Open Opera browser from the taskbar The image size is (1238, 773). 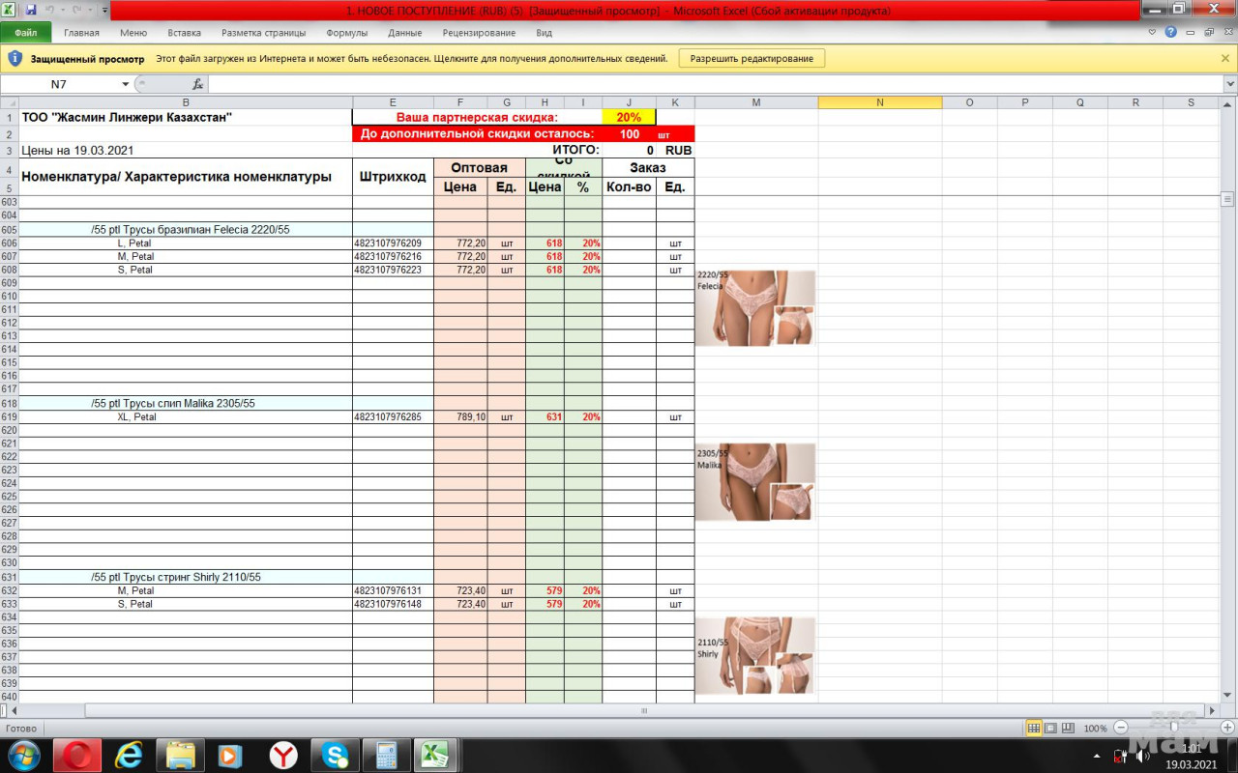click(x=77, y=755)
